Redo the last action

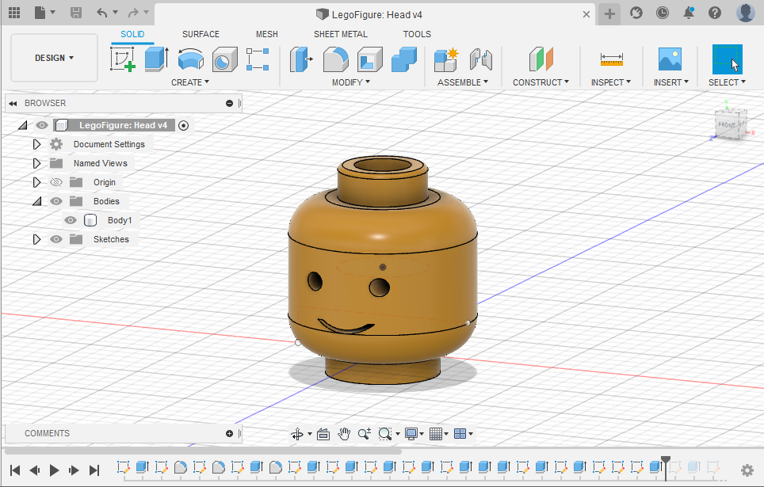click(x=133, y=13)
